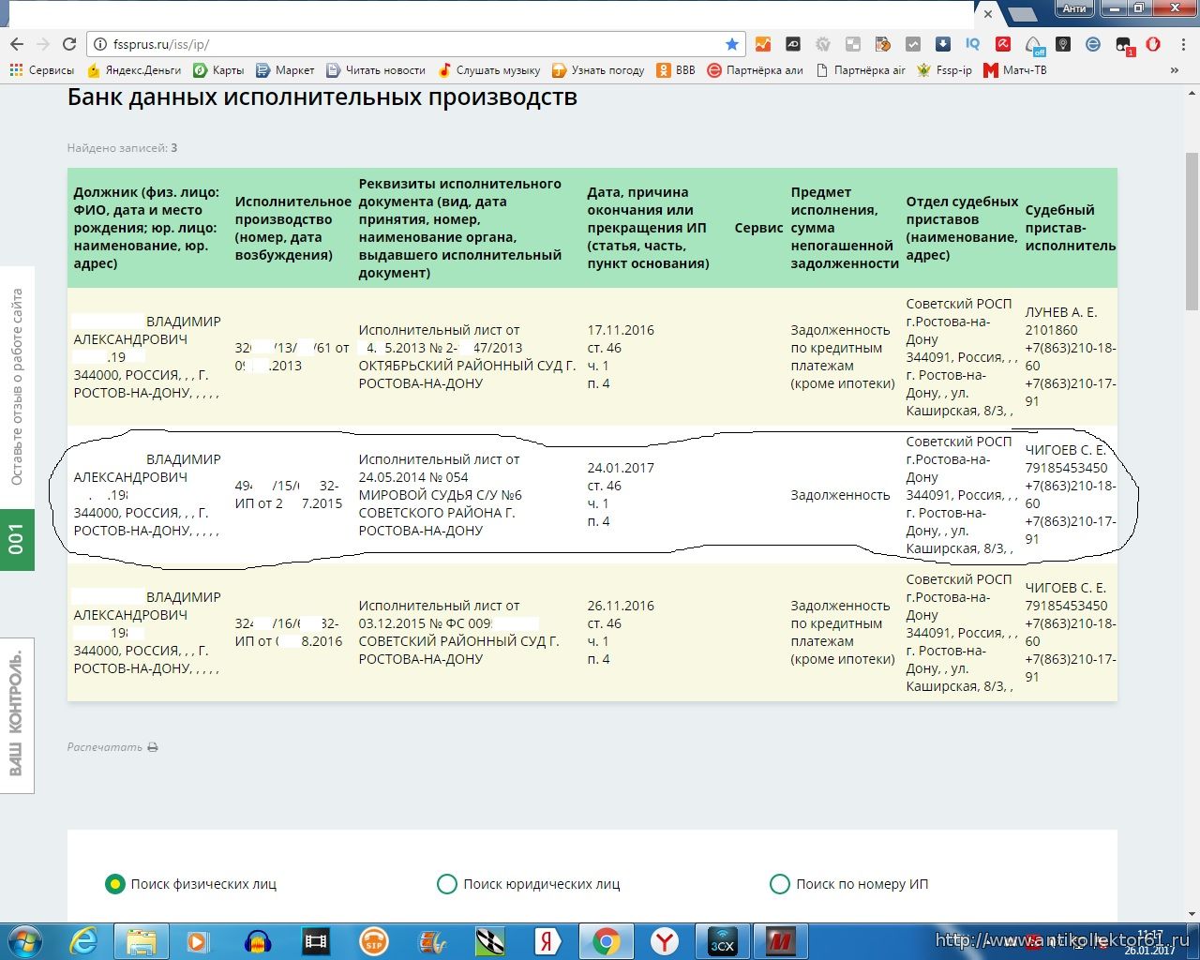Open the SIP softphone taskbar icon
Screen dimensions: 1200x960
point(374,940)
